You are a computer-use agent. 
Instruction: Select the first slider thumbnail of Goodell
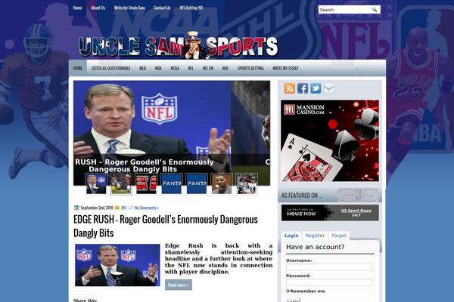coord(96,183)
